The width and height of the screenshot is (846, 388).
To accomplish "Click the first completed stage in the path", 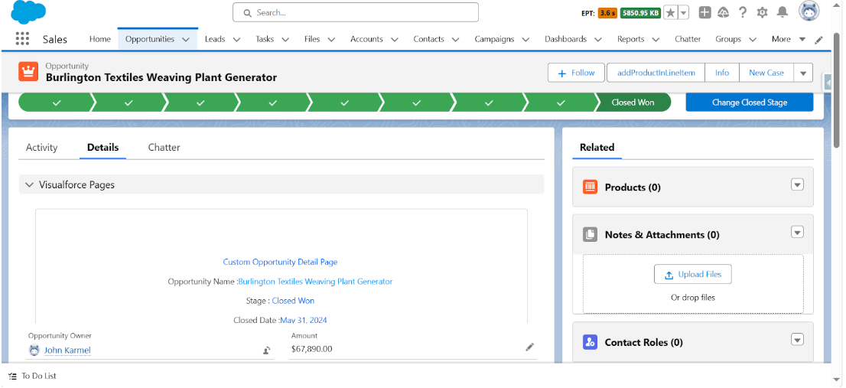I will pyautogui.click(x=56, y=102).
